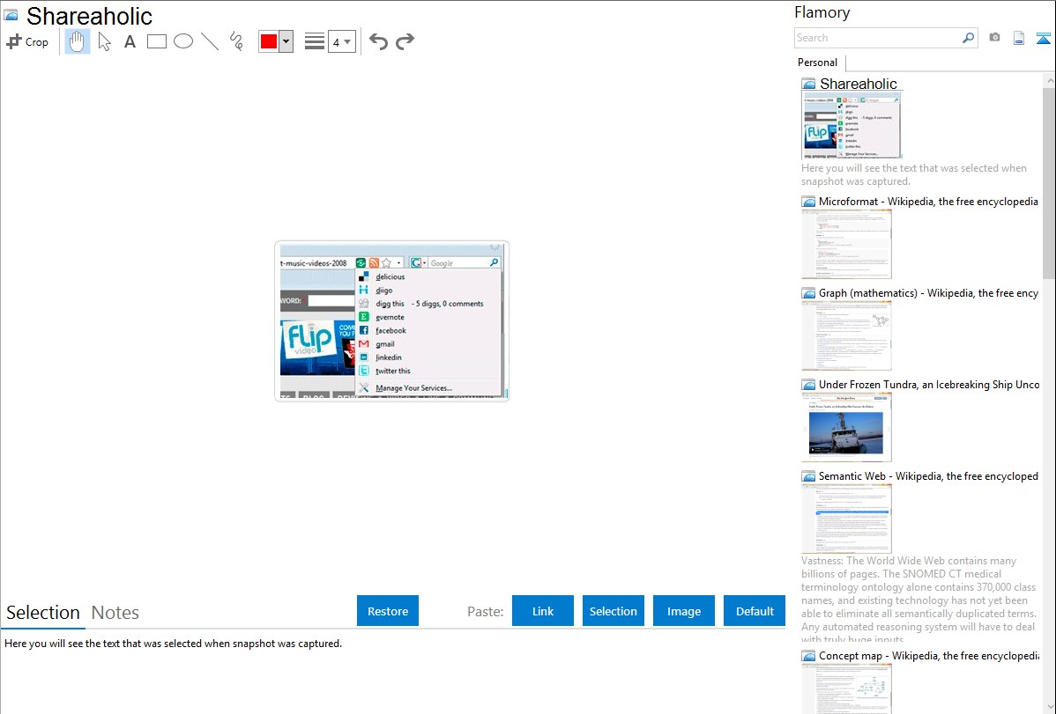This screenshot has height=714, width=1056.
Task: Select the freehand scribble tool
Action: pyautogui.click(x=236, y=41)
